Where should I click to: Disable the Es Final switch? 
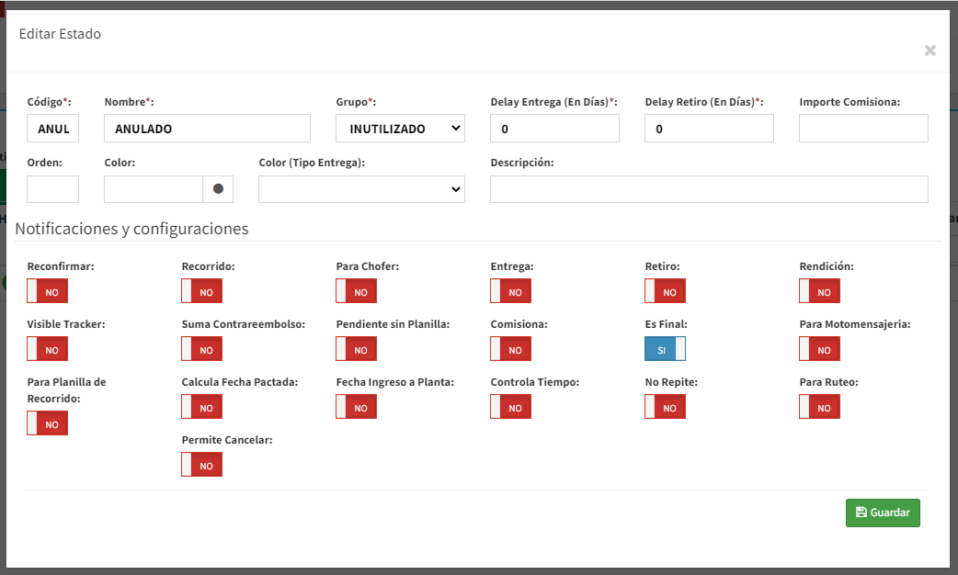tap(665, 349)
